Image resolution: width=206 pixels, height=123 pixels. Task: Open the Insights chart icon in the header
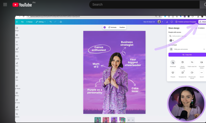point(167,22)
